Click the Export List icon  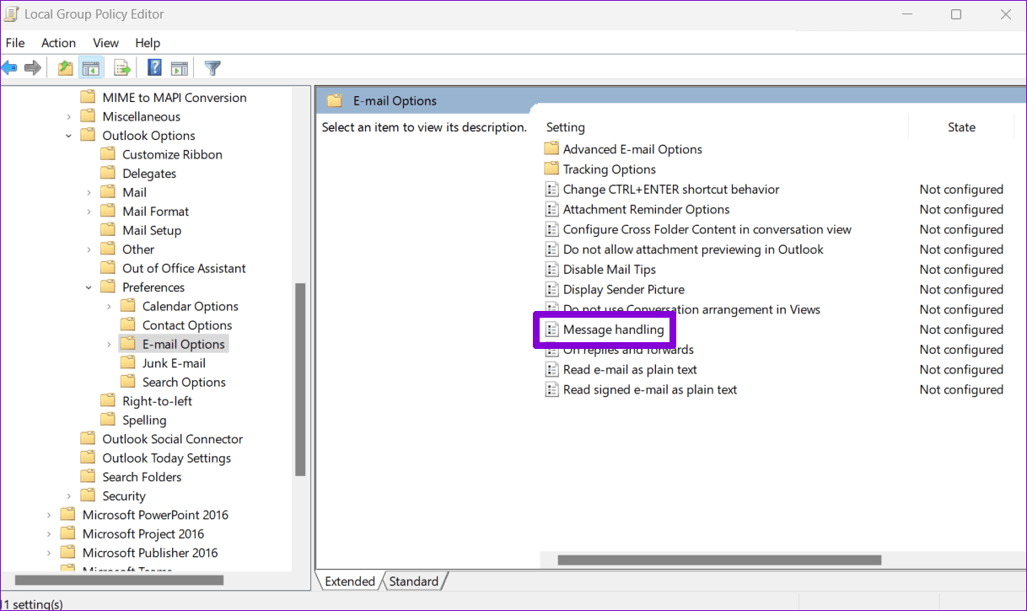121,67
